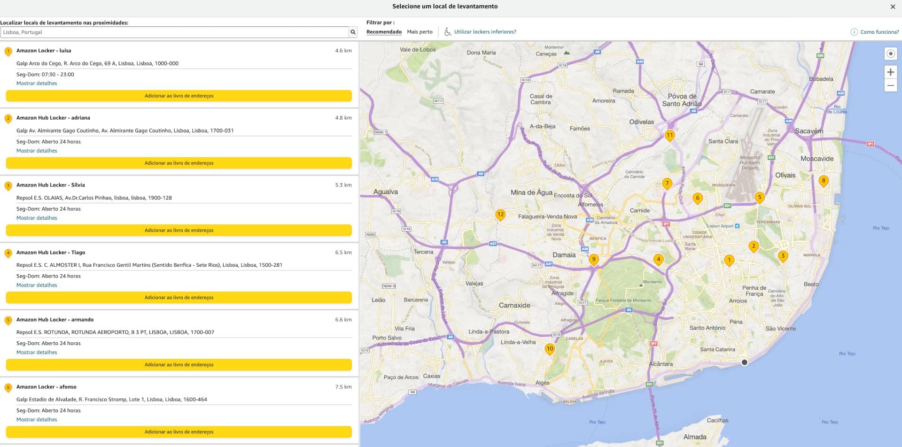Select map pin number 8

[x=824, y=182]
